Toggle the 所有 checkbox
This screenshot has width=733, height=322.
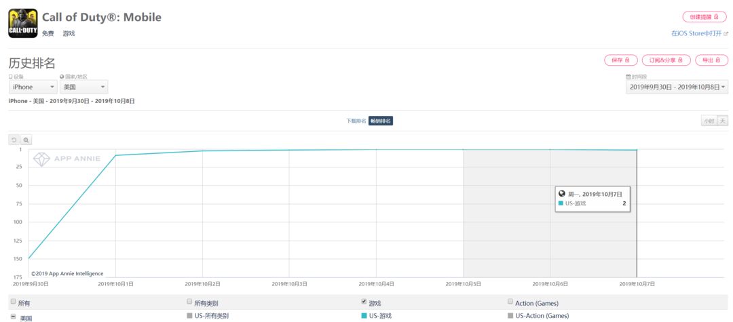click(x=13, y=302)
